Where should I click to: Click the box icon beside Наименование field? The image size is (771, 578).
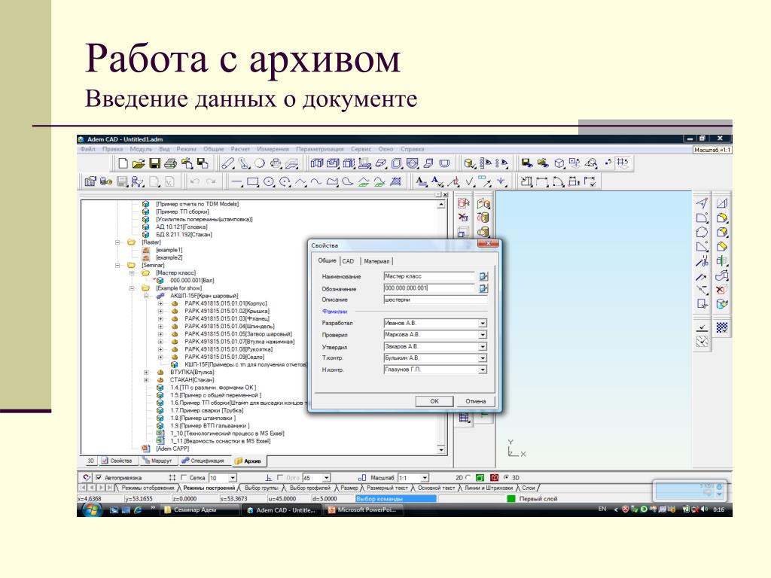483,276
